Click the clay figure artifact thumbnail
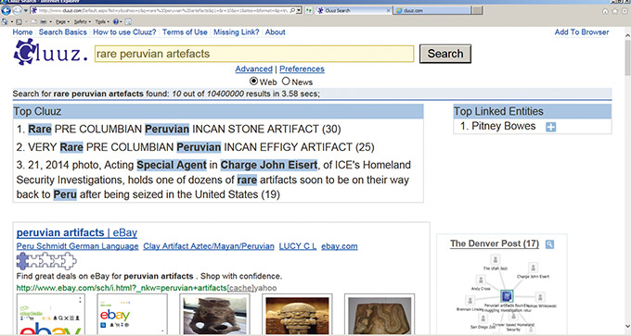 (x=214, y=315)
